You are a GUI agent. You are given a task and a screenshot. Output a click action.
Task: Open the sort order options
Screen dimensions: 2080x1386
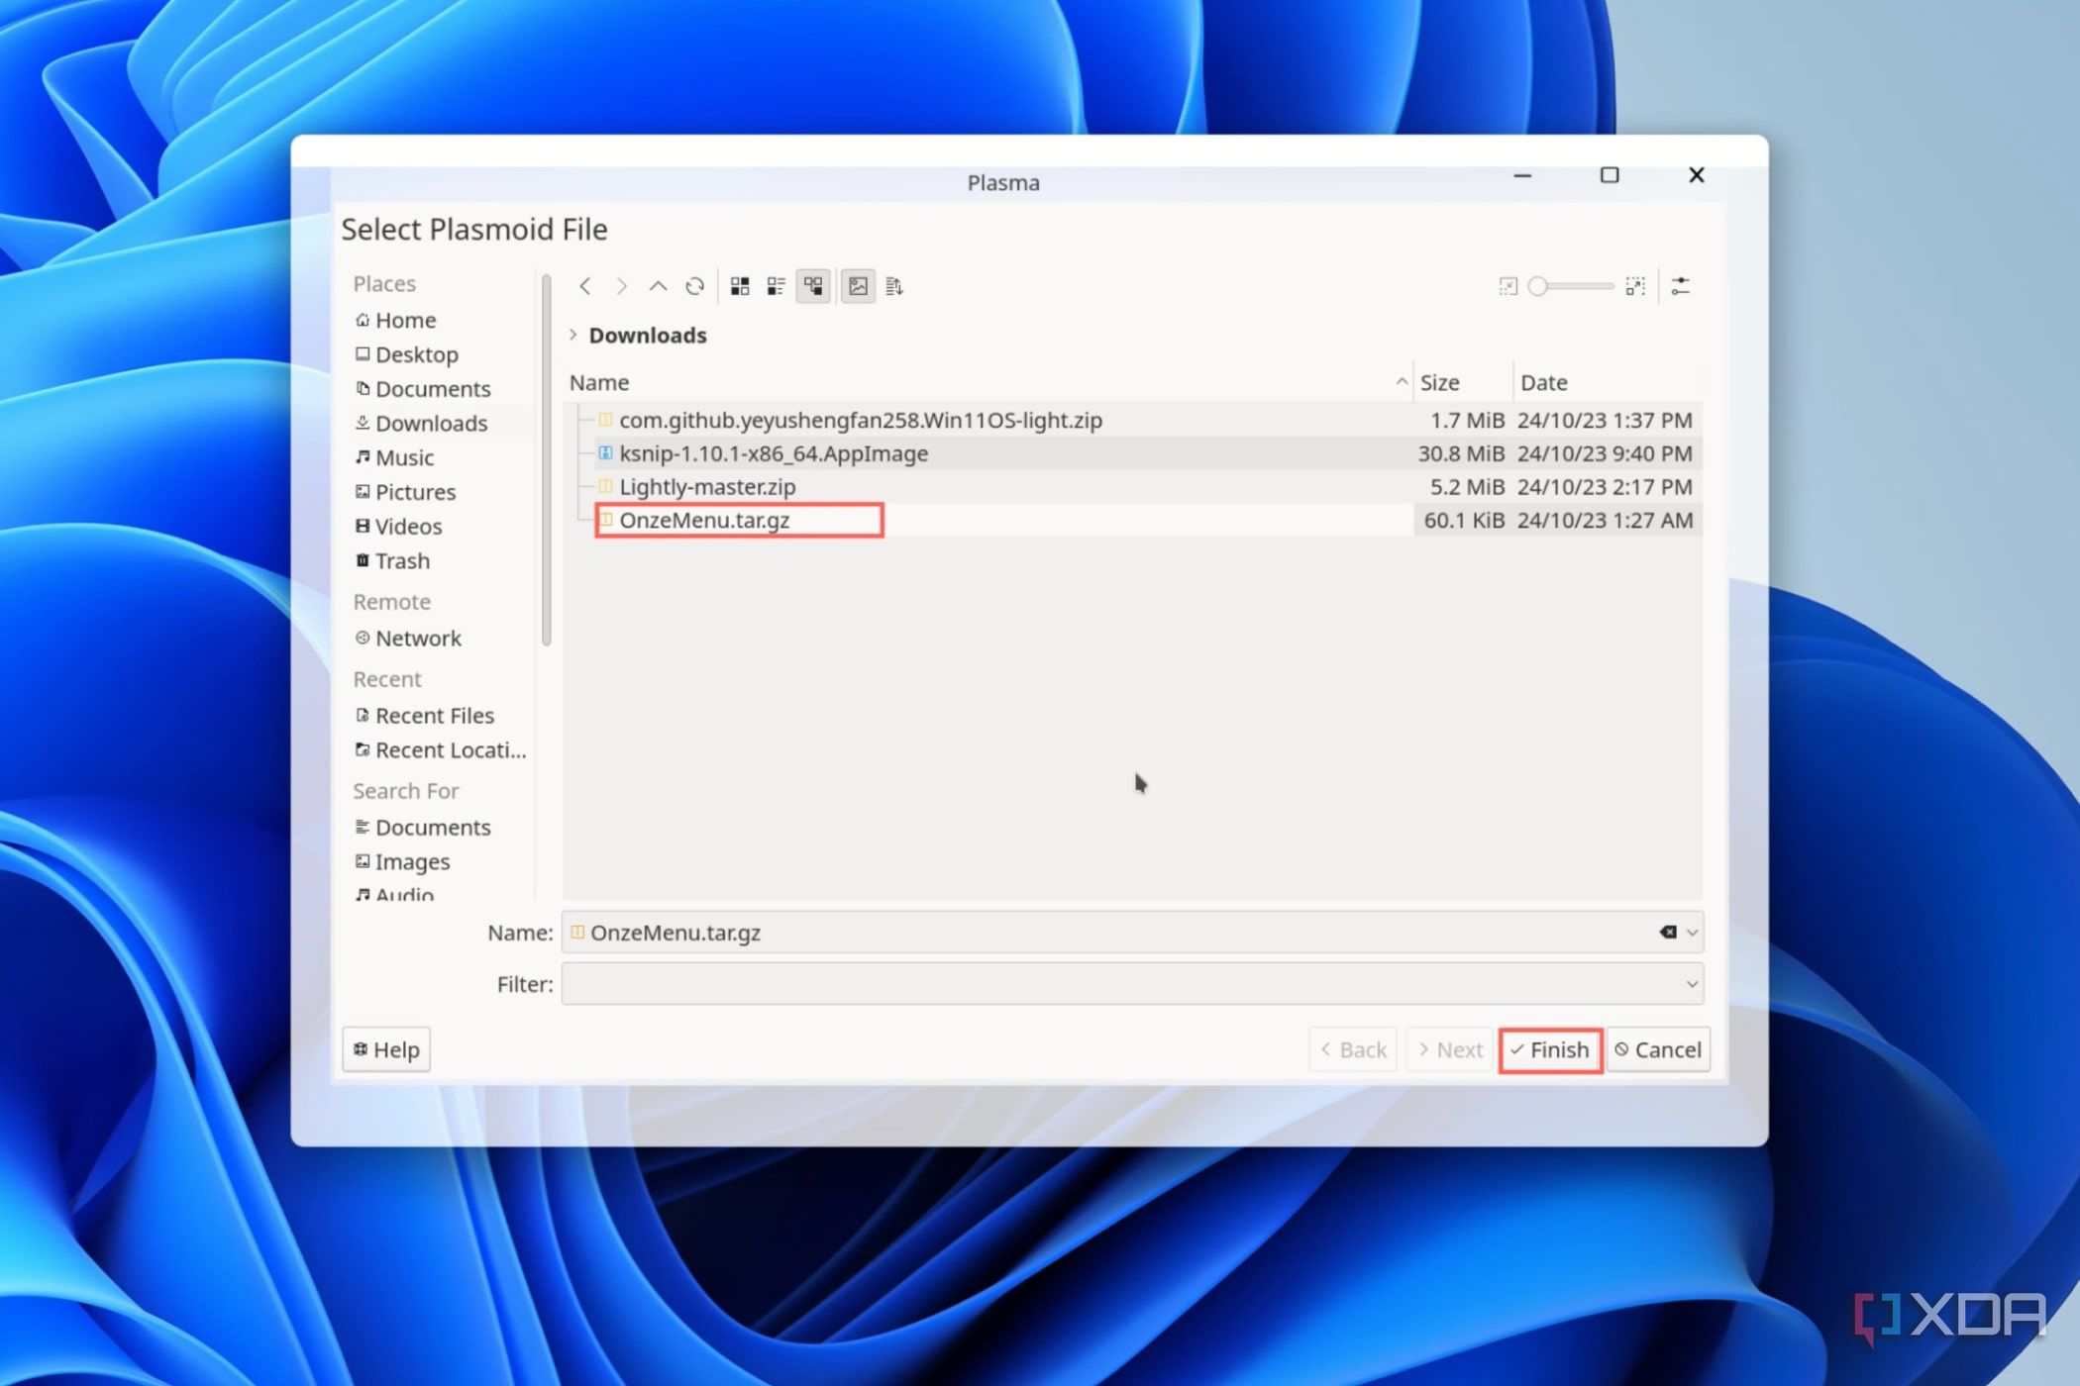(894, 286)
